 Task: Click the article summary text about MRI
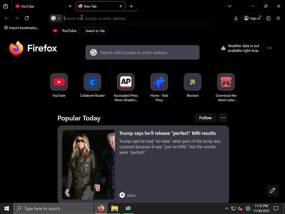click(170, 147)
